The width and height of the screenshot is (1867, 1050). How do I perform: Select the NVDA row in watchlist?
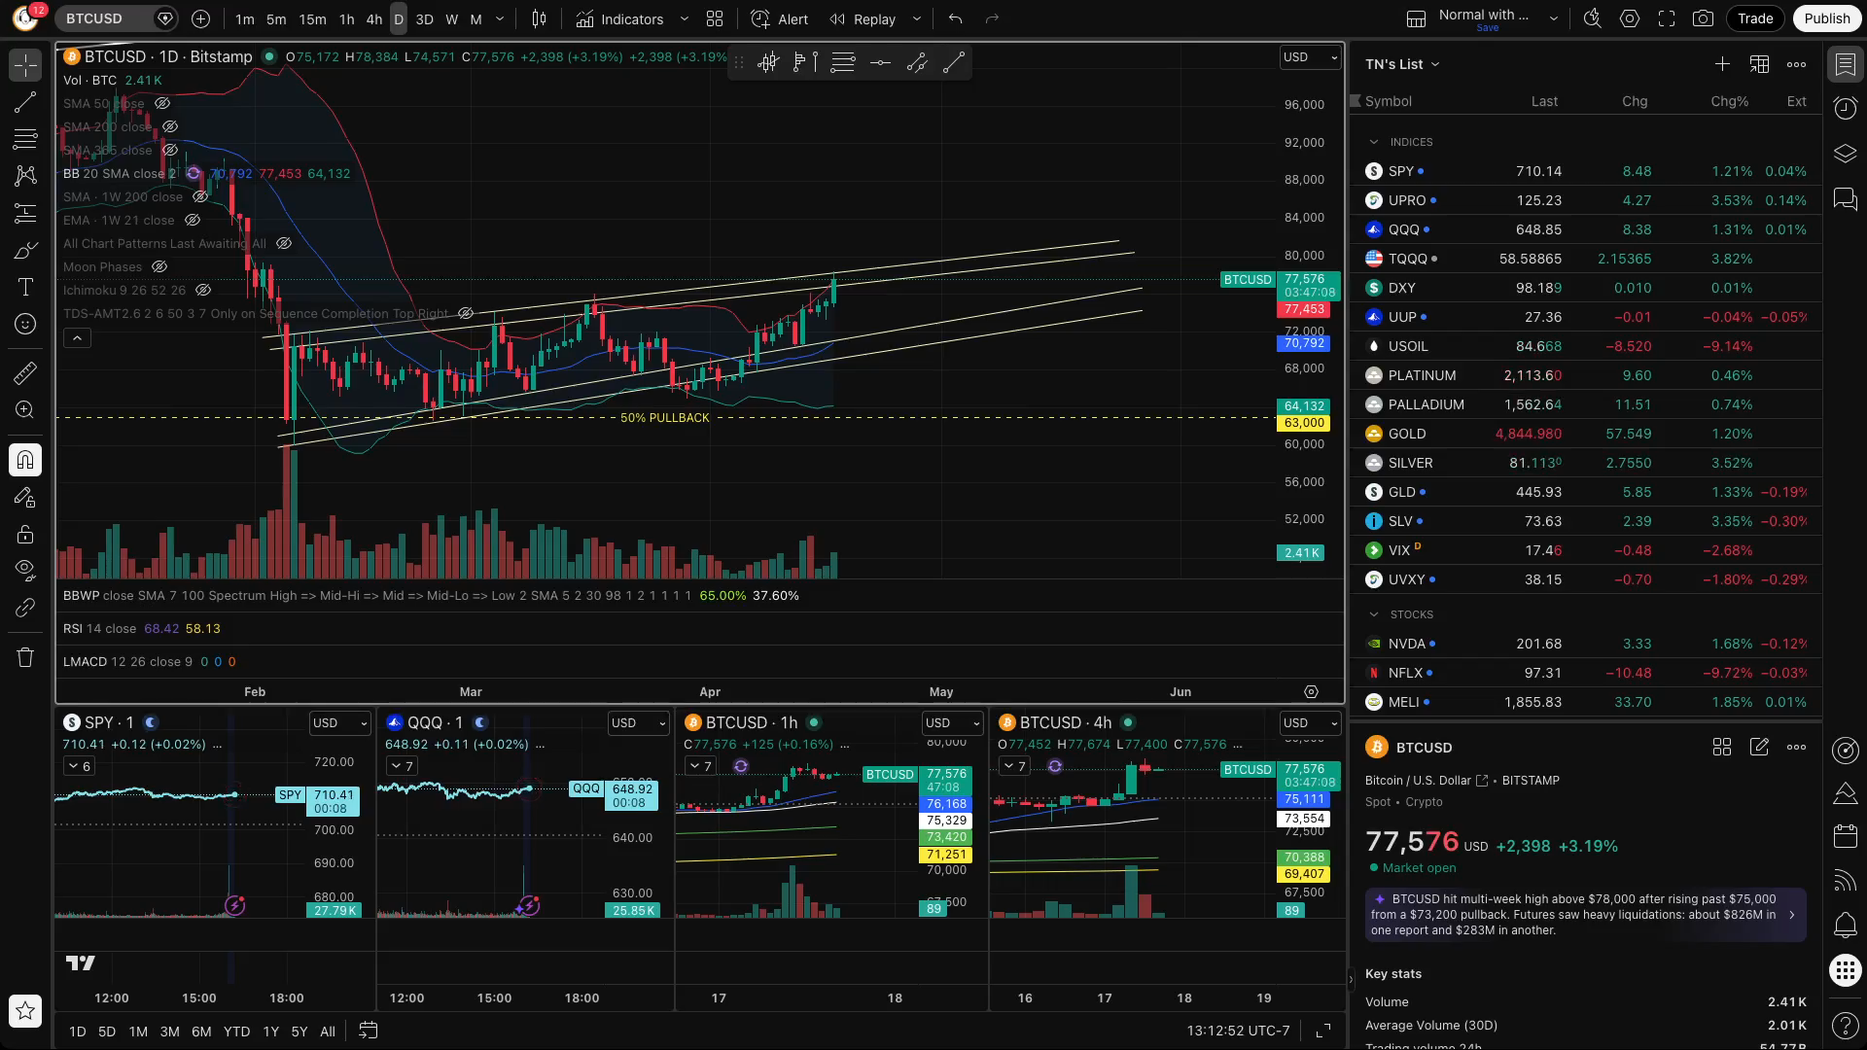(x=1586, y=644)
